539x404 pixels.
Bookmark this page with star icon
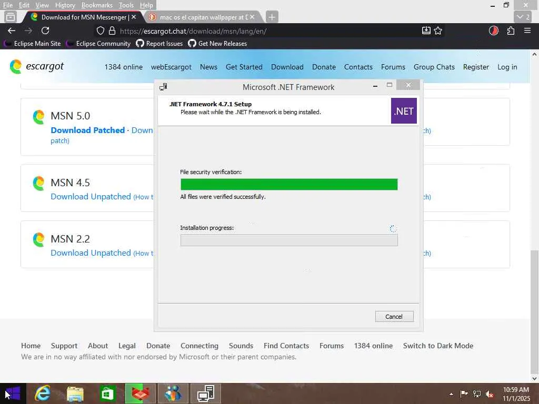tap(438, 31)
